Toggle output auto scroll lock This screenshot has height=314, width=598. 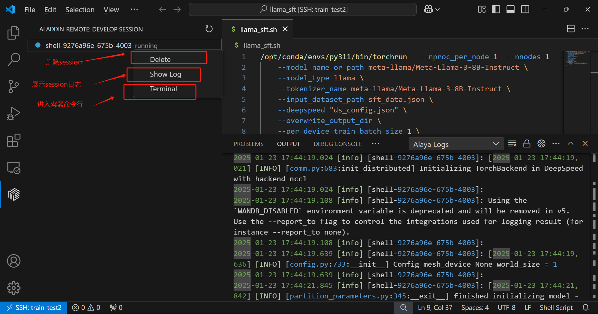(x=527, y=144)
